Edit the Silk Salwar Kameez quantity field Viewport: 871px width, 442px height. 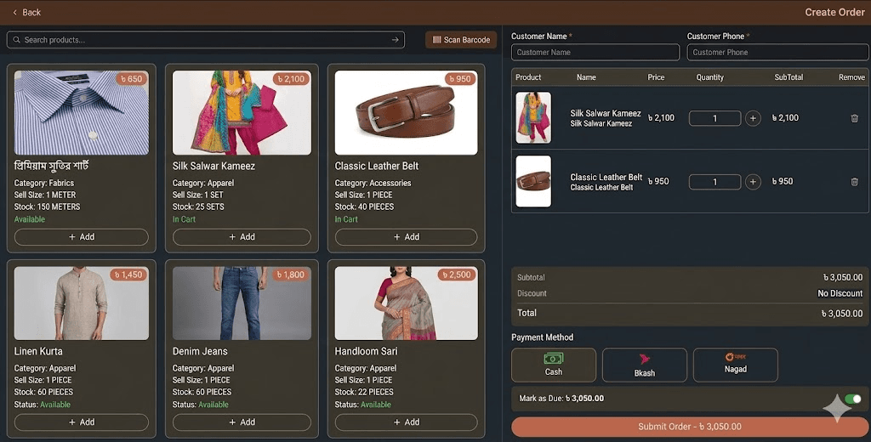[x=714, y=118]
